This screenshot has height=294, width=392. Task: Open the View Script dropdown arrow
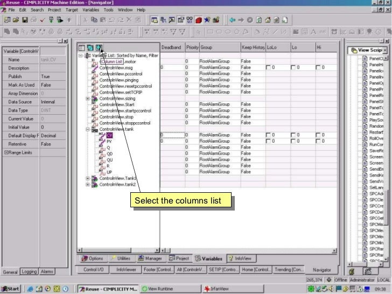click(x=385, y=50)
